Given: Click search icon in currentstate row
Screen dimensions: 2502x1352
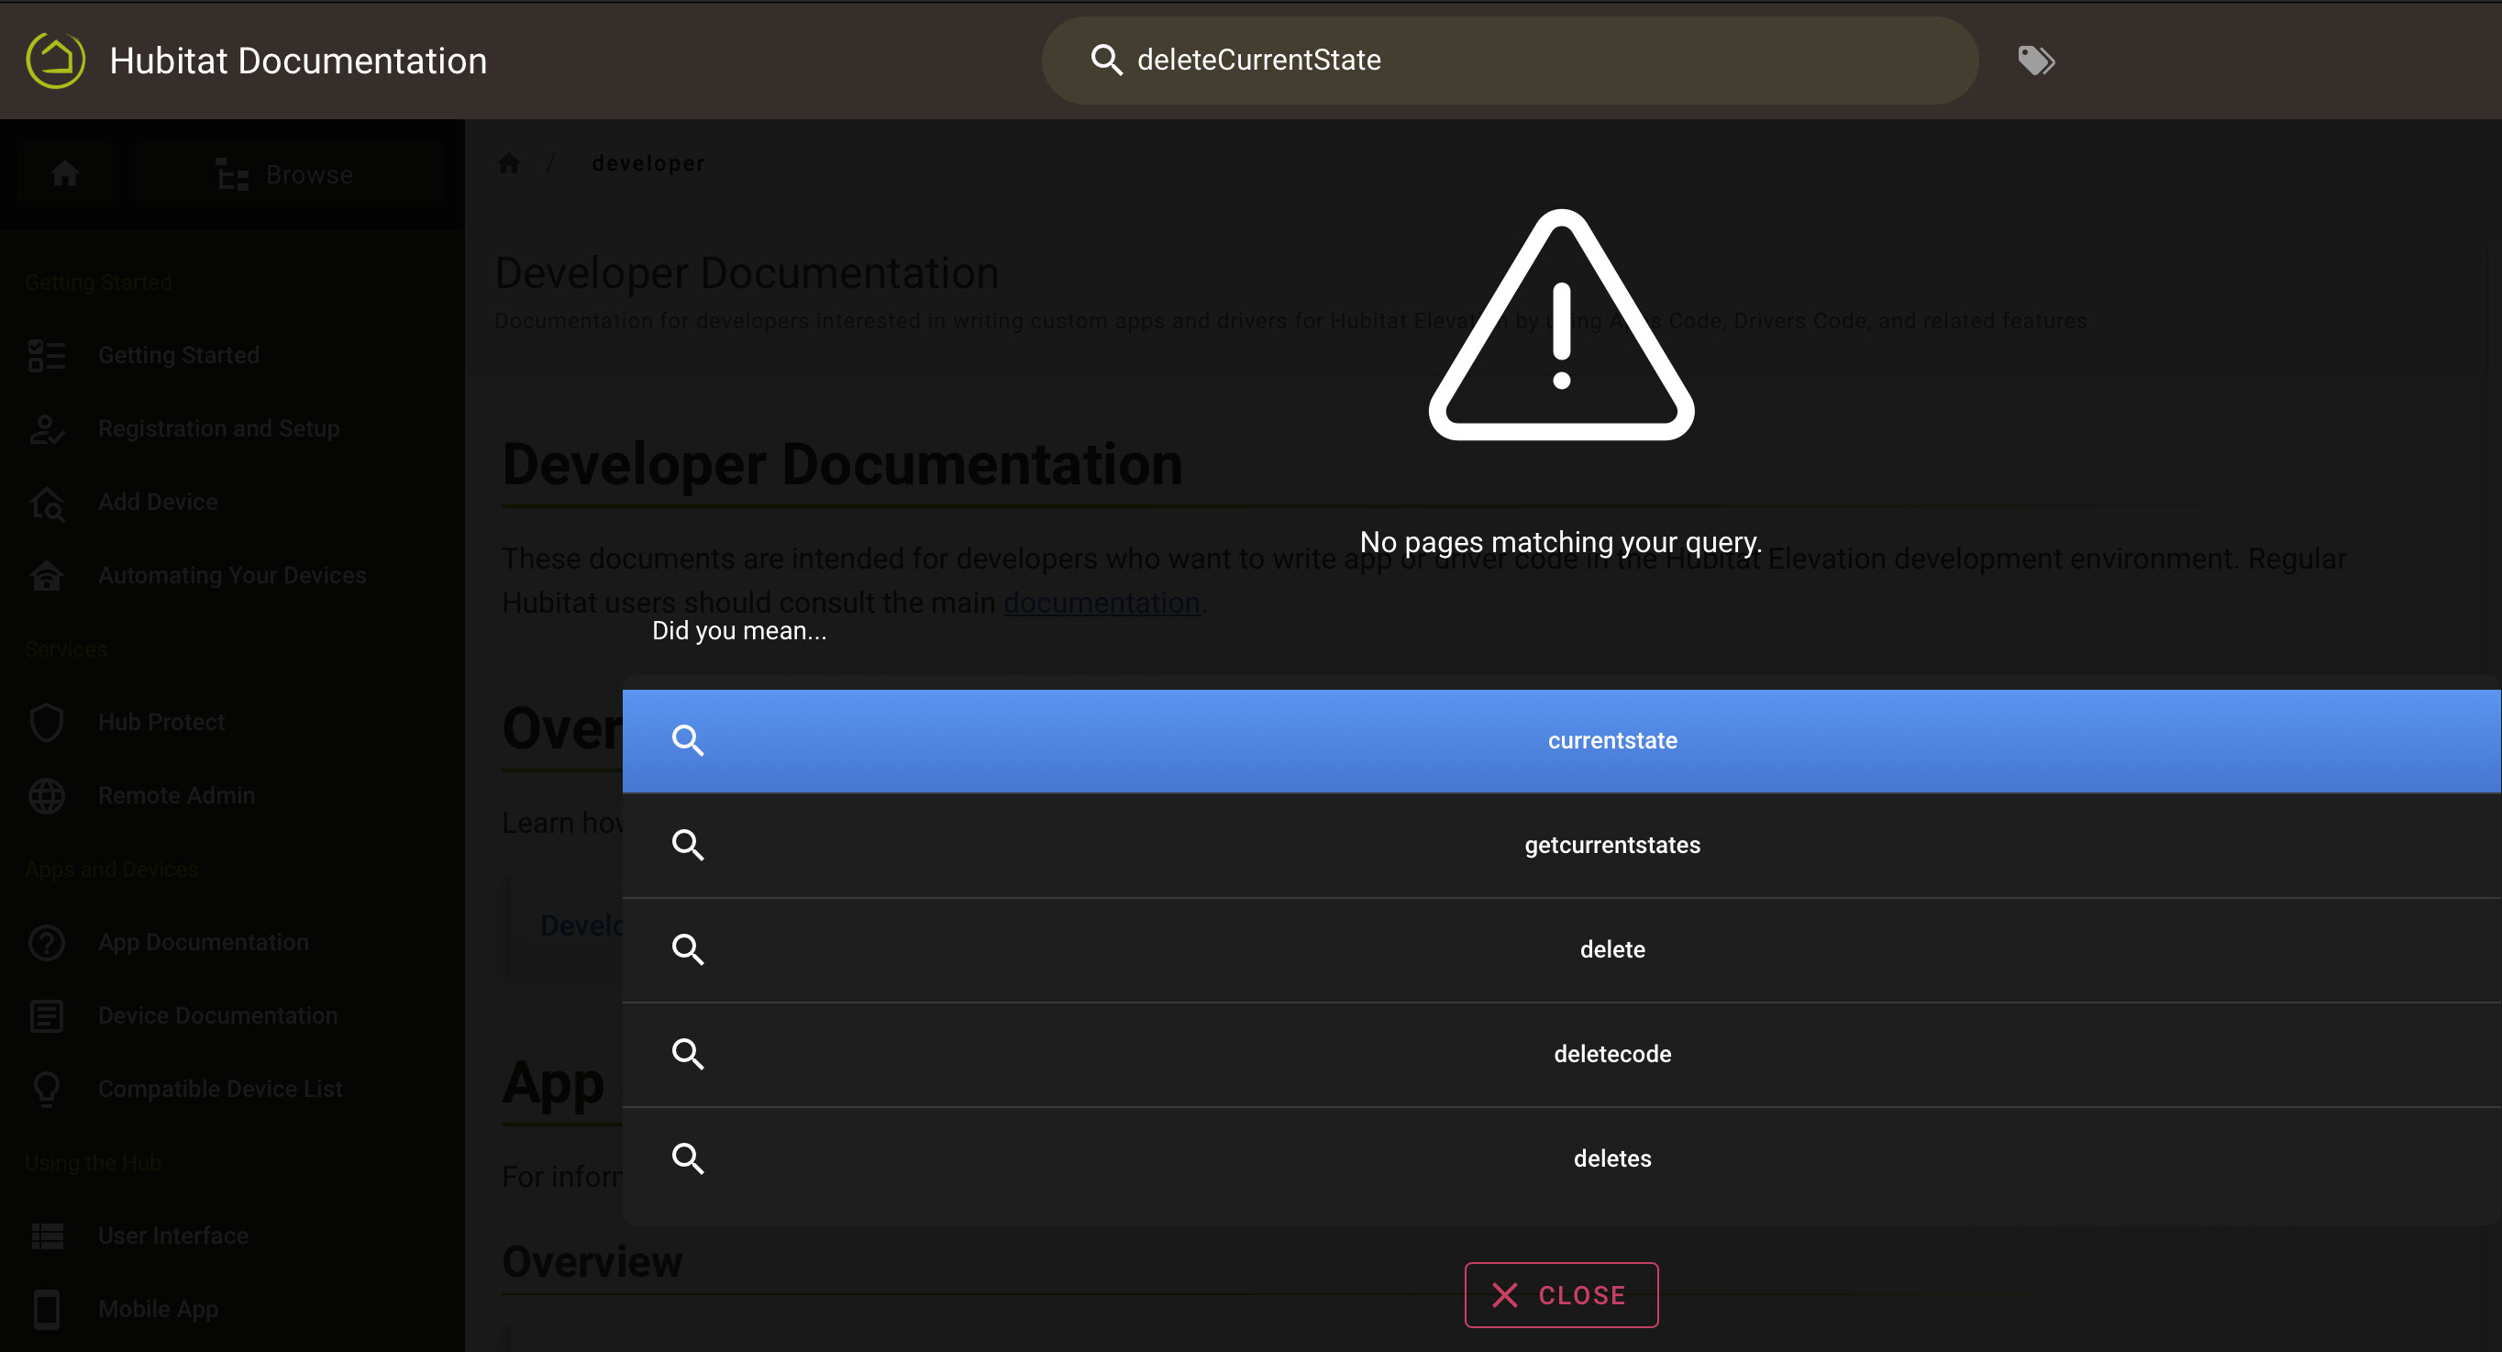Looking at the screenshot, I should pyautogui.click(x=688, y=740).
